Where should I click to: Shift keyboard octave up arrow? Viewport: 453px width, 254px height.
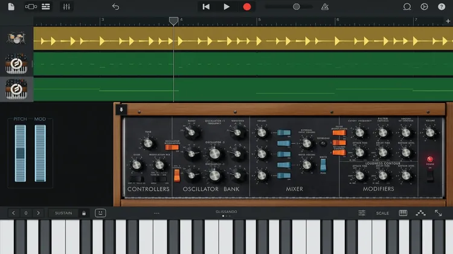point(38,213)
